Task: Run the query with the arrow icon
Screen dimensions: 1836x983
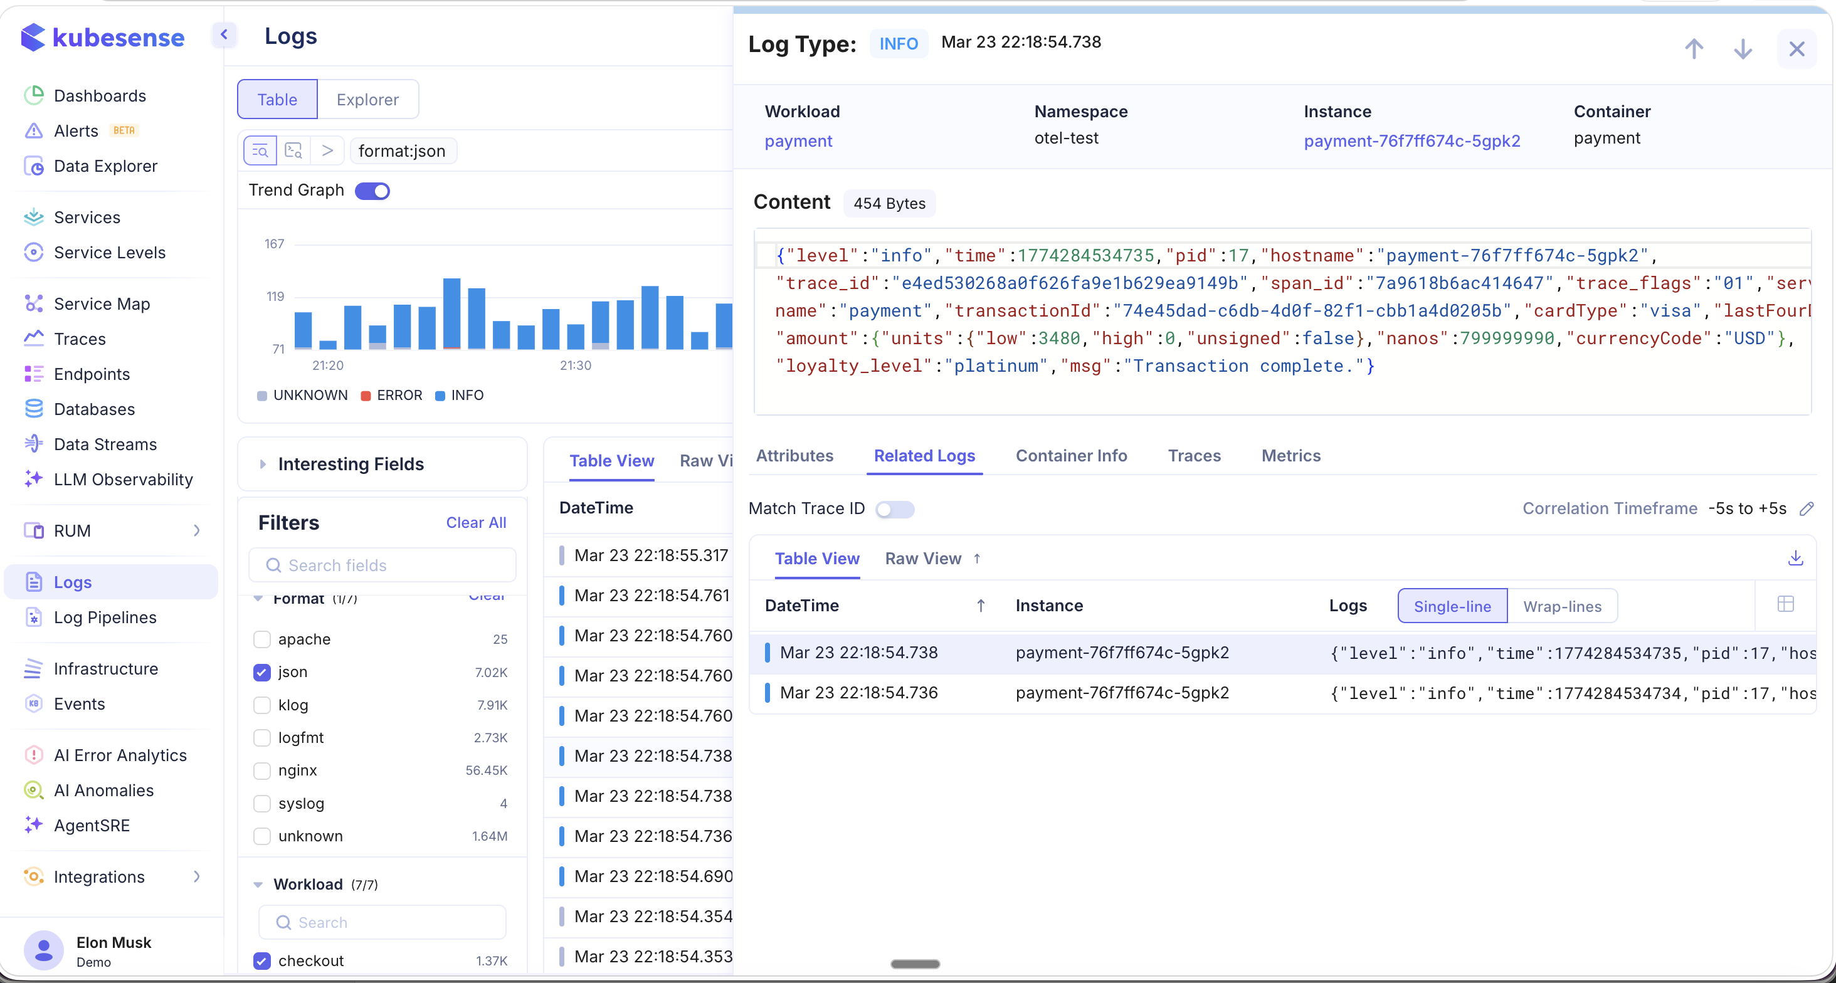Action: [x=327, y=150]
